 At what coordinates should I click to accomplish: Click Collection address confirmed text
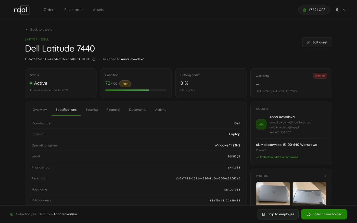tap(279, 157)
